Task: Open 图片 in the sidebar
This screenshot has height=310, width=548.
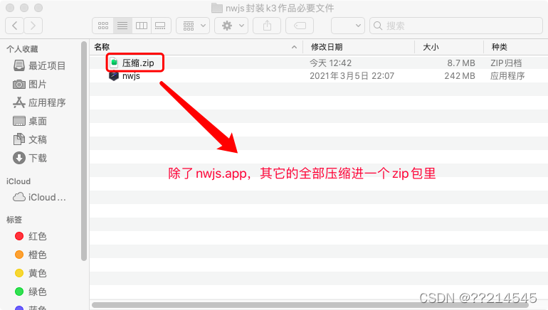Action: pos(38,84)
